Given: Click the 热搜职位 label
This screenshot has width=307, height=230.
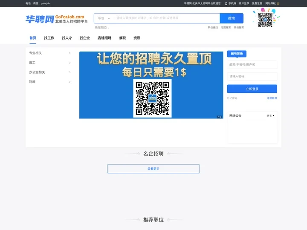Looking at the screenshot, I should pyautogui.click(x=102, y=28).
